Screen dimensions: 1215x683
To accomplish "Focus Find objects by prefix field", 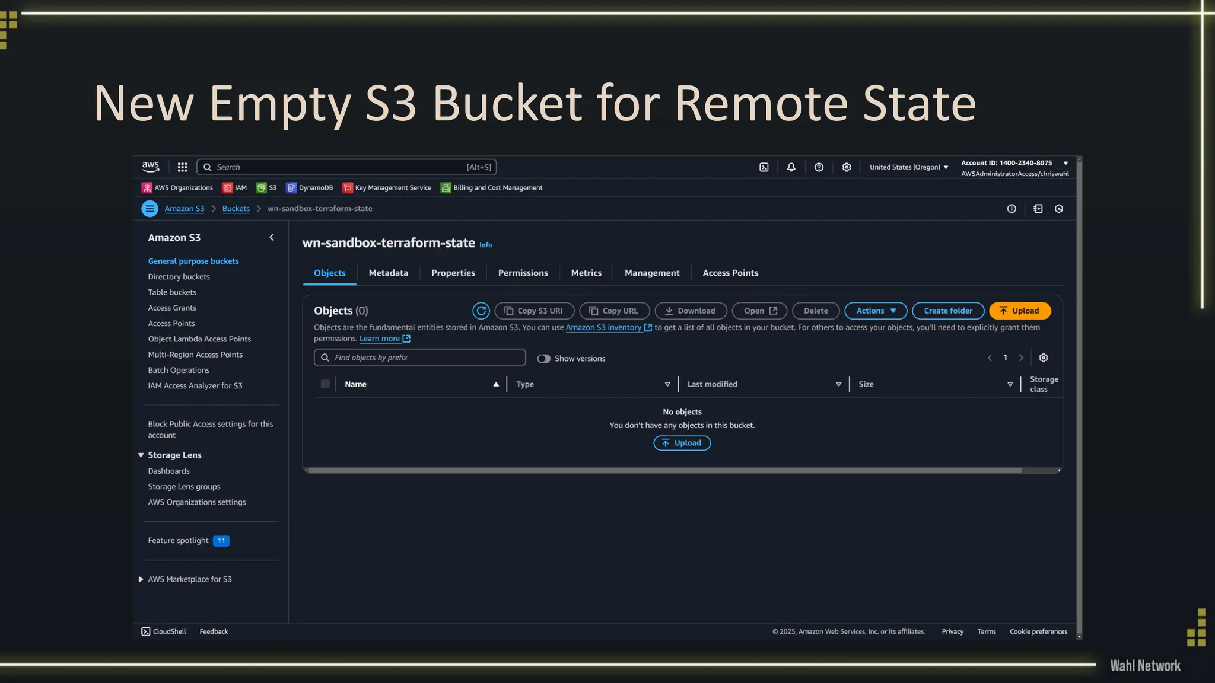I will coord(419,358).
